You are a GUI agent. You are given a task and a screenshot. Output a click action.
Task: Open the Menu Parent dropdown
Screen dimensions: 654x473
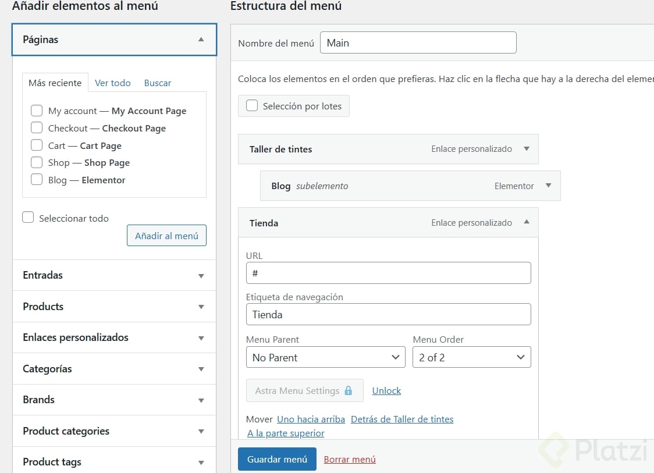(325, 357)
